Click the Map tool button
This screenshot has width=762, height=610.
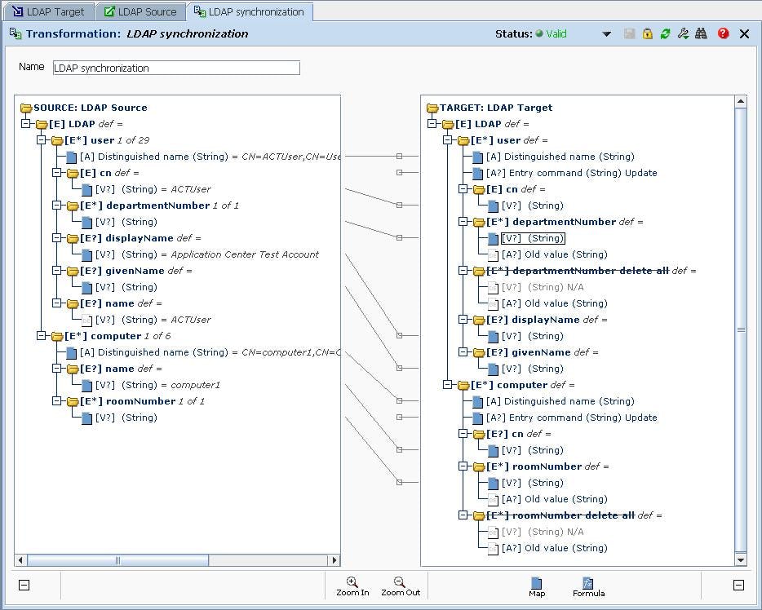[x=537, y=586]
